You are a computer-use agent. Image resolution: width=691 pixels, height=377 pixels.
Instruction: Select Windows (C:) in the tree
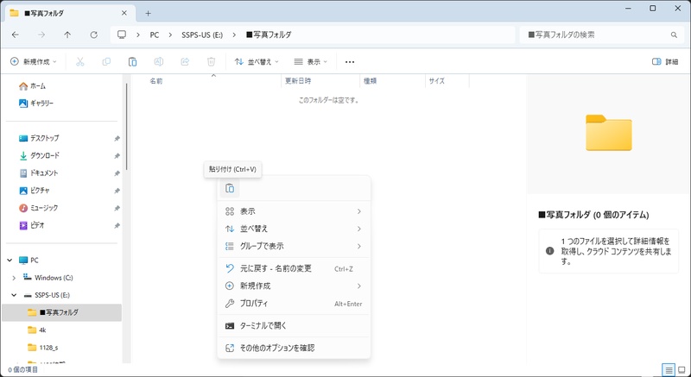[54, 278]
